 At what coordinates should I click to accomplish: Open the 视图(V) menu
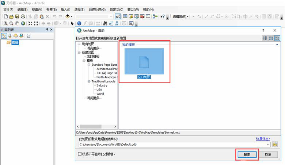[37, 9]
